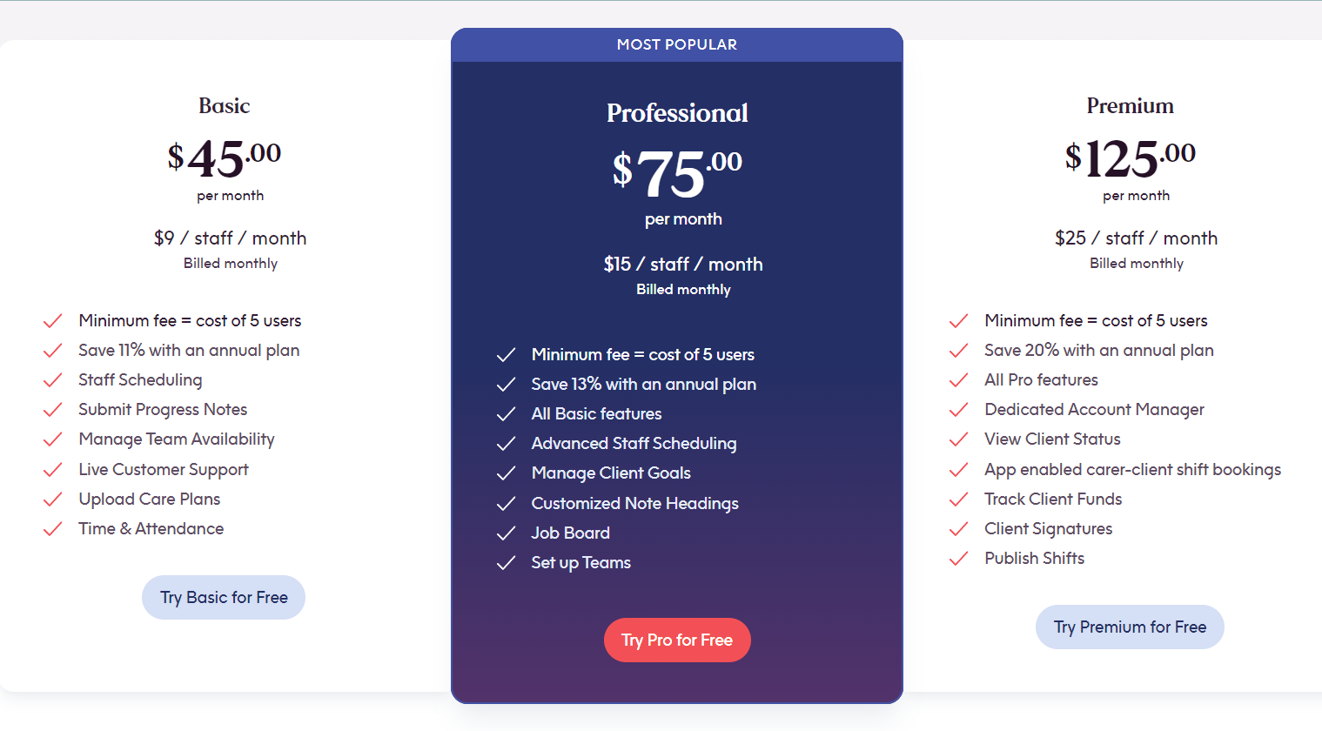Click the checkmark next to Upload Care Plans
1322x731 pixels.
pos(53,500)
